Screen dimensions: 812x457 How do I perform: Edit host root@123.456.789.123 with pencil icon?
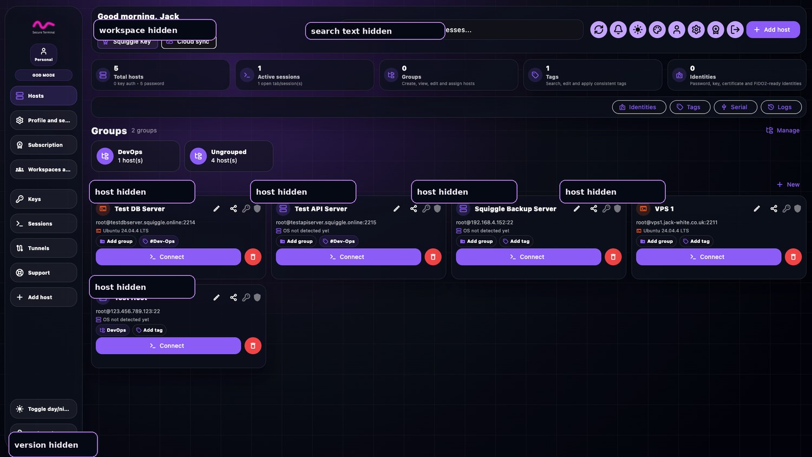click(x=217, y=297)
